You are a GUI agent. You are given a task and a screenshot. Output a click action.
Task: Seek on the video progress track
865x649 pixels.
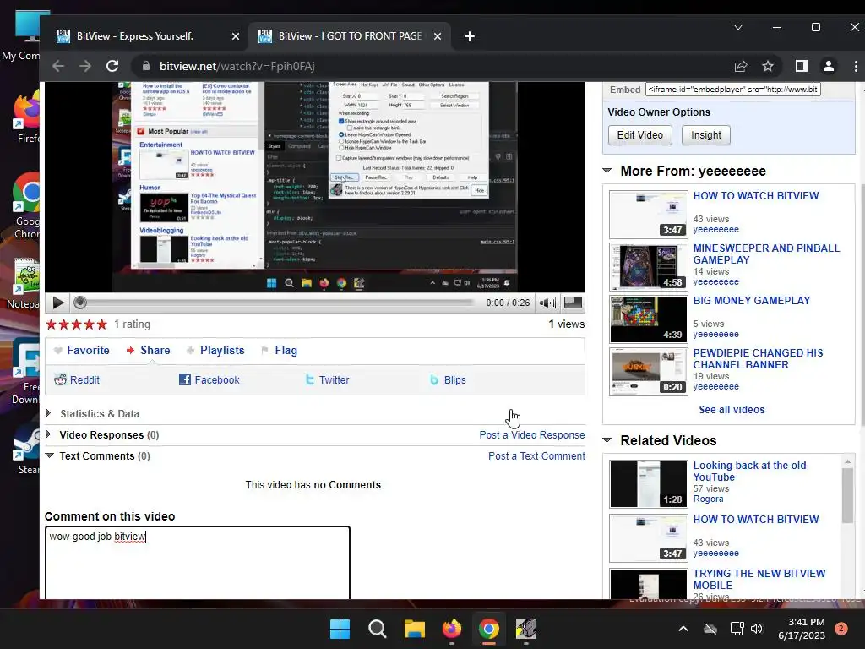[280, 303]
